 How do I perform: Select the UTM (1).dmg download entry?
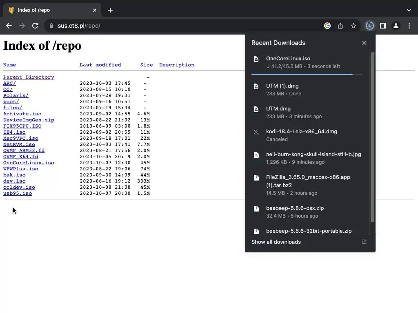(x=308, y=90)
